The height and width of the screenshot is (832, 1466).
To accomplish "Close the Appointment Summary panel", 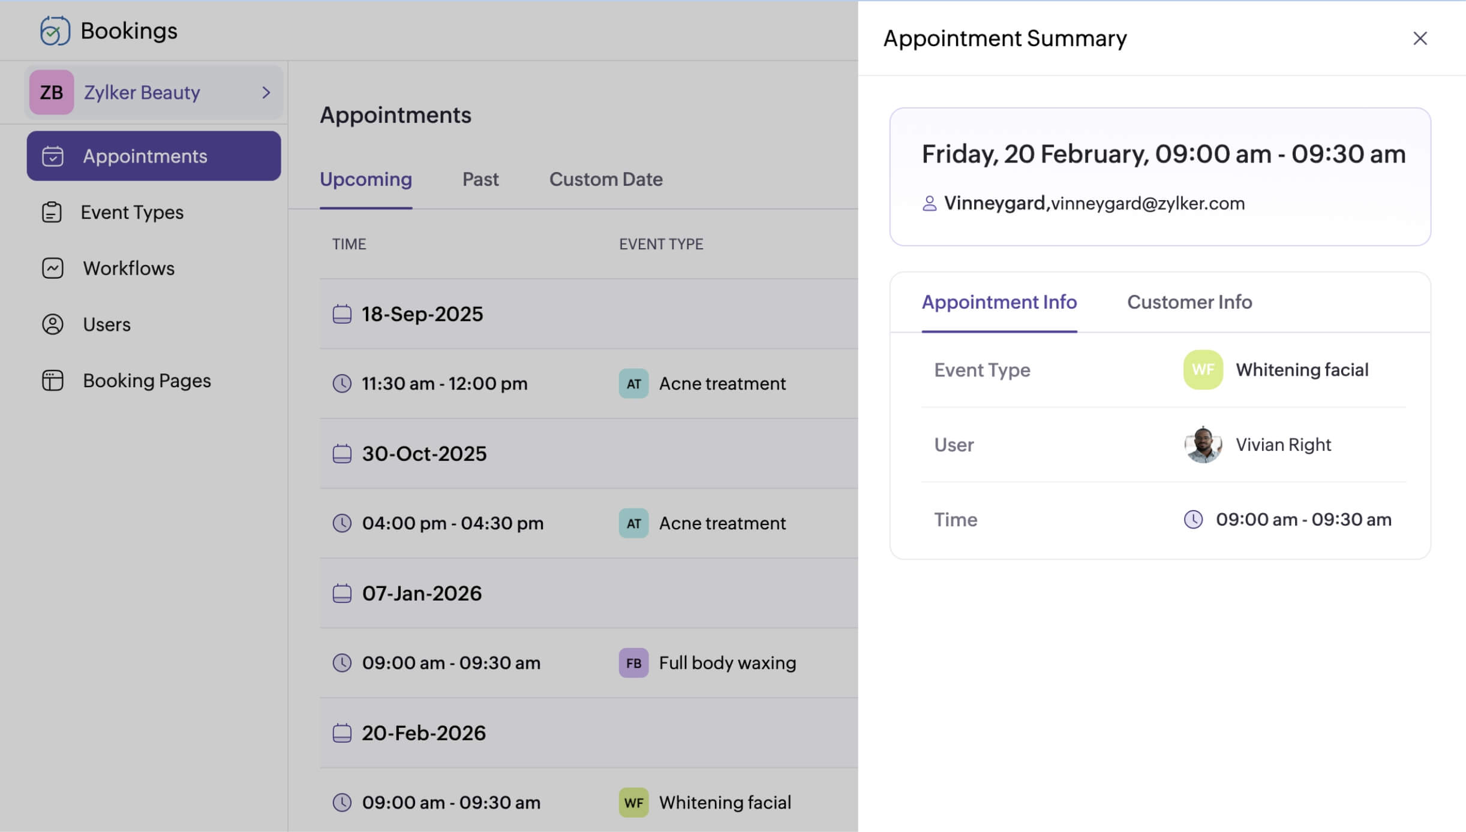I will [x=1420, y=38].
